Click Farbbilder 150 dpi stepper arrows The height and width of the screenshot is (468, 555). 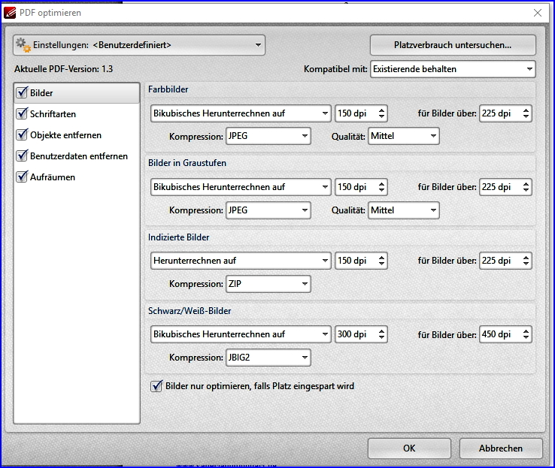tap(381, 113)
